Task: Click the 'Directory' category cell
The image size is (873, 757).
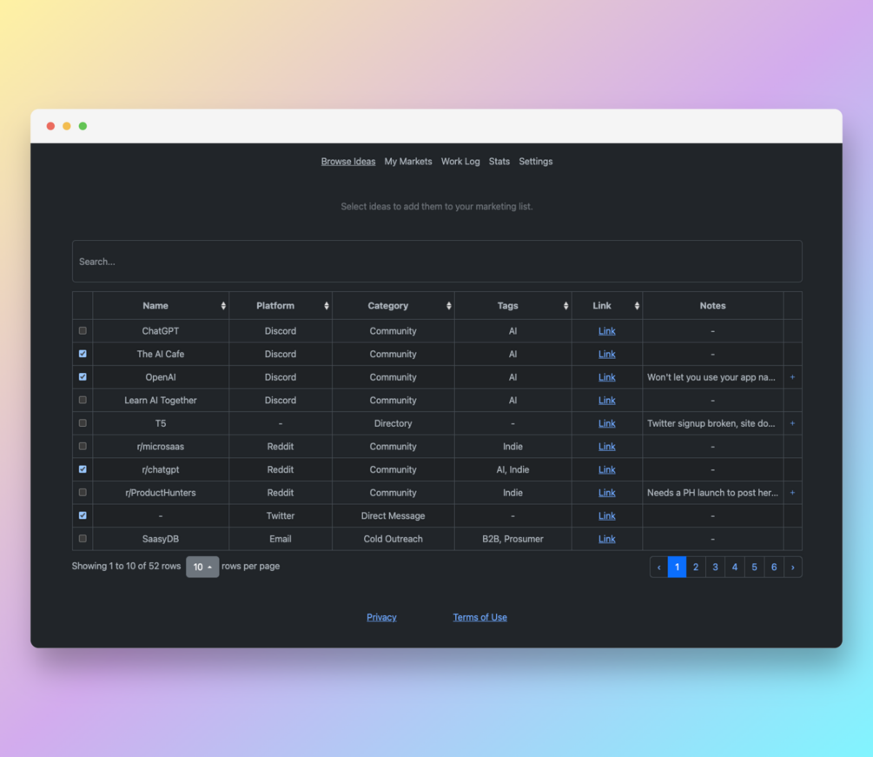Action: point(394,423)
